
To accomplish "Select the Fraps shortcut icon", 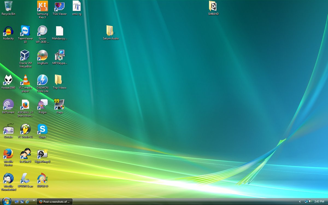I will coord(59,105).
